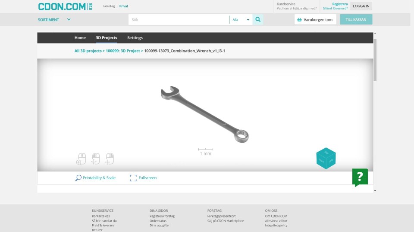414x232 pixels.
Task: Click the teal 3D orientation cube
Action: click(x=326, y=158)
